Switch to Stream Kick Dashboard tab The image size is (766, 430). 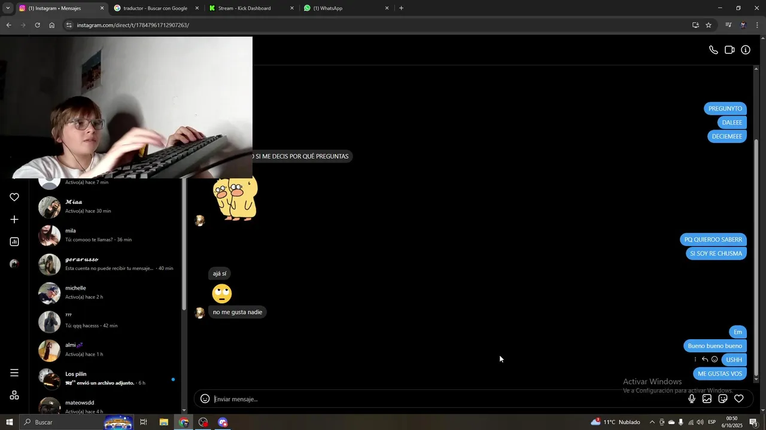point(250,8)
